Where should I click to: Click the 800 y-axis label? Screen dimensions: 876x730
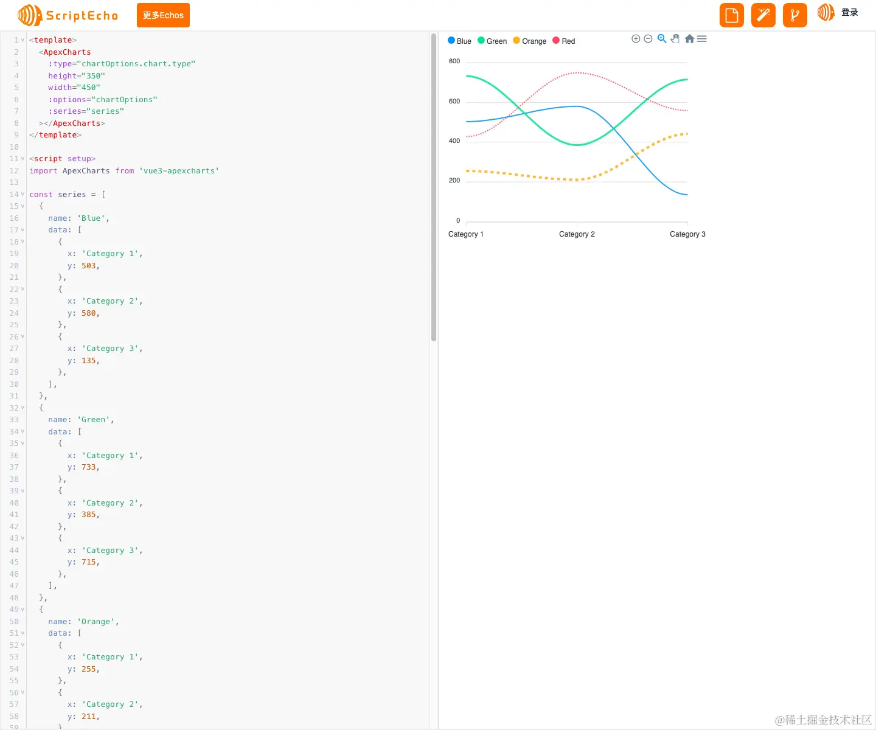coord(454,61)
